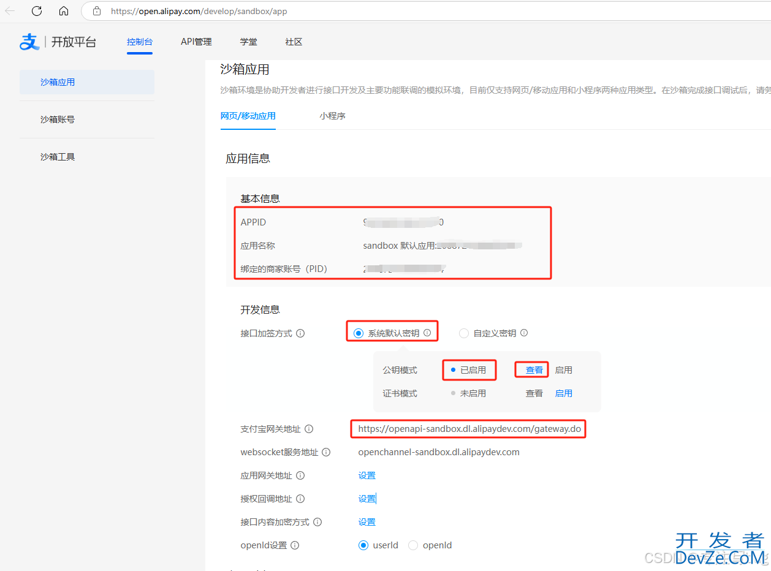
Task: Click the browser back arrow
Action: tap(10, 11)
